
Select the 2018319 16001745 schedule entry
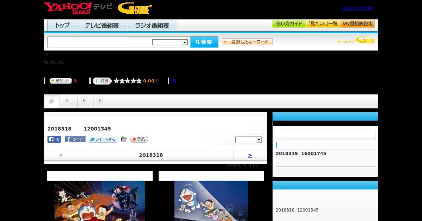pos(301,154)
